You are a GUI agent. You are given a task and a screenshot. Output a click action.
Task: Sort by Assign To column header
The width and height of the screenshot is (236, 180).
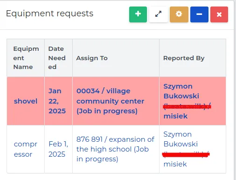(x=92, y=58)
